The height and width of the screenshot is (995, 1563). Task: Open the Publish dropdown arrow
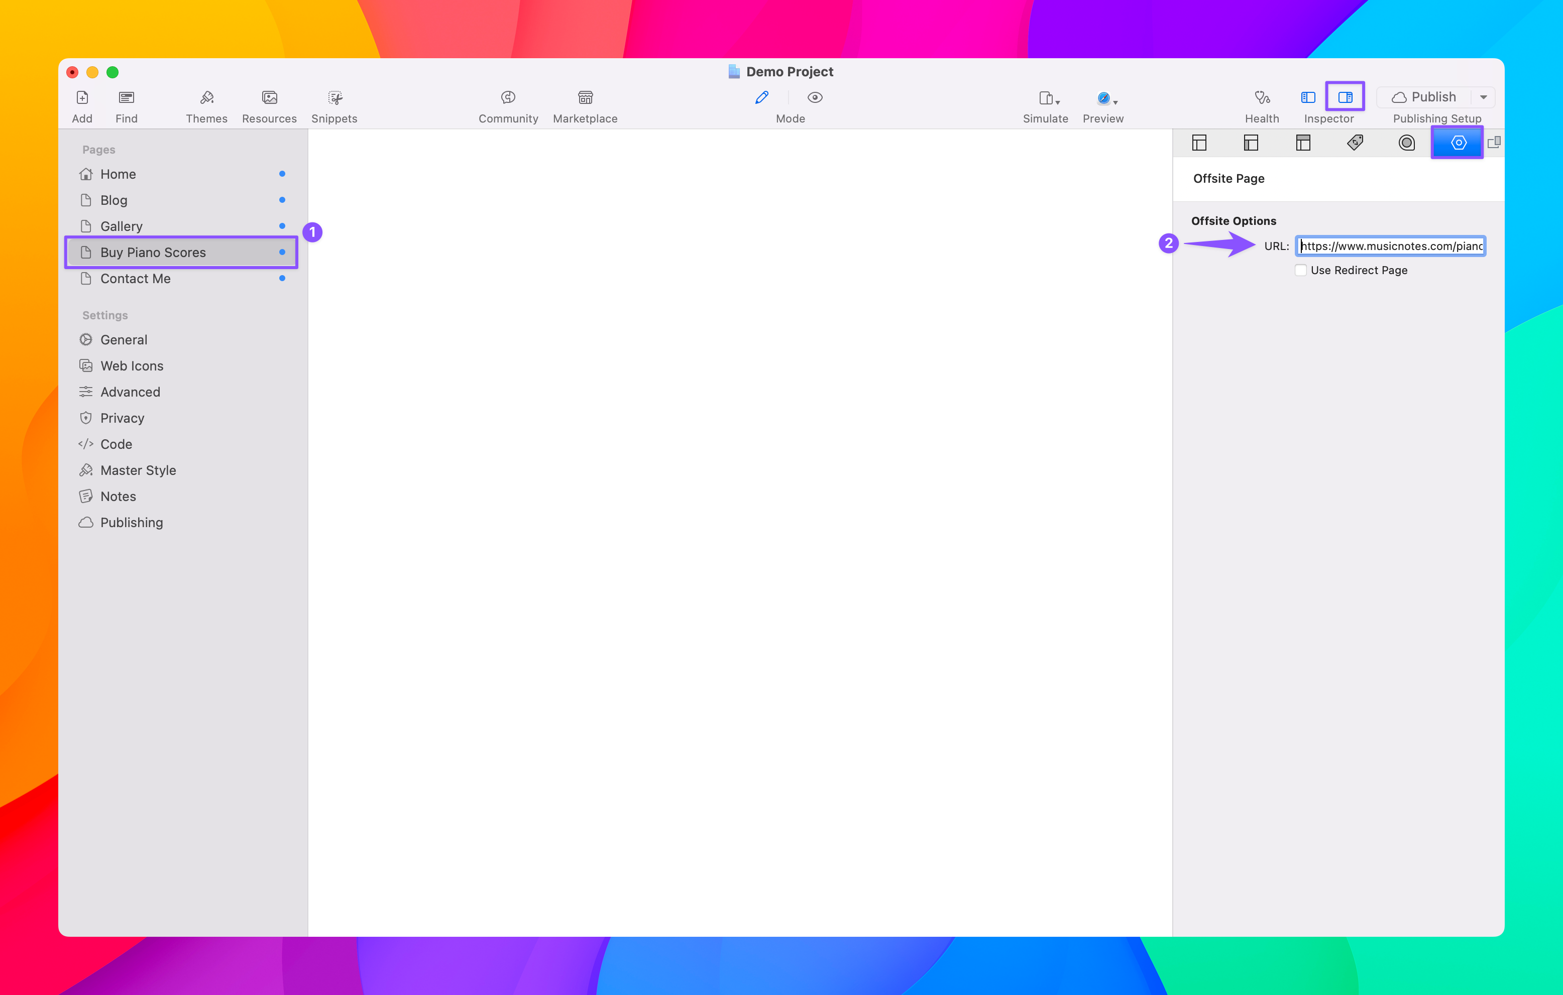click(x=1483, y=97)
